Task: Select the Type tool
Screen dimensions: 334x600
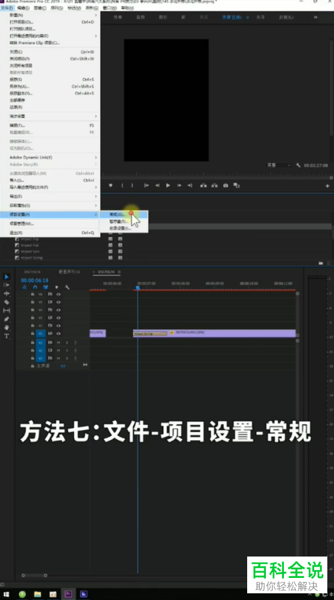Action: click(x=7, y=336)
